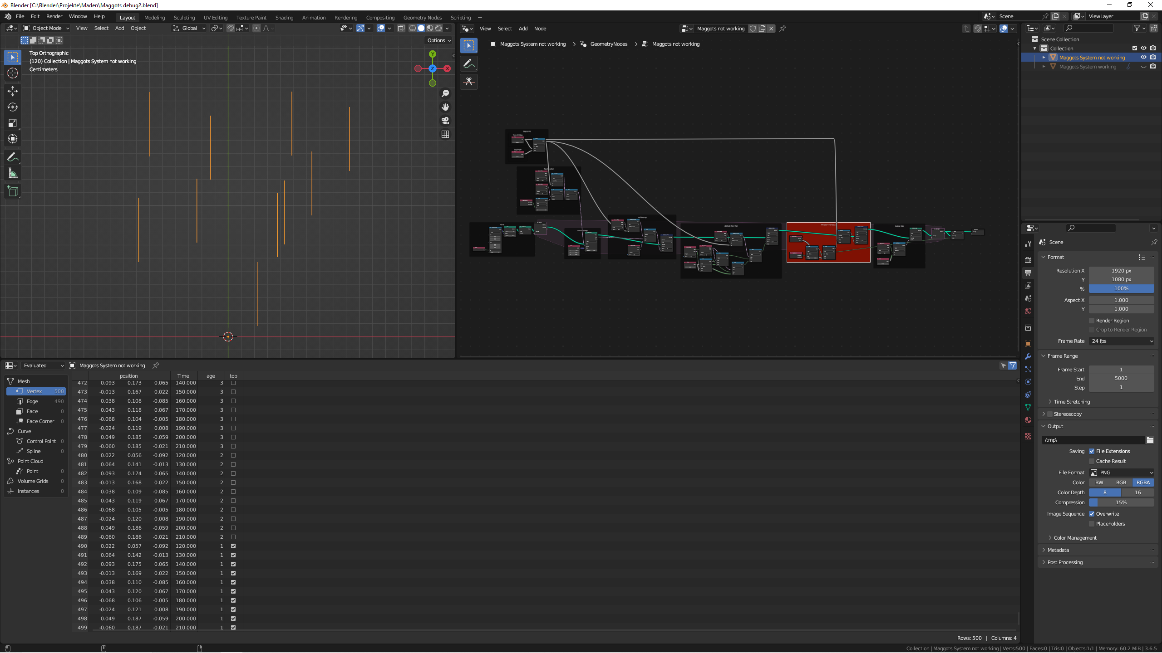Select BW color mode button

(1099, 482)
